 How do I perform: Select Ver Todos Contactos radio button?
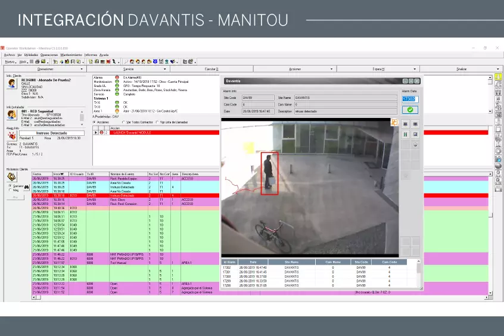(124, 122)
